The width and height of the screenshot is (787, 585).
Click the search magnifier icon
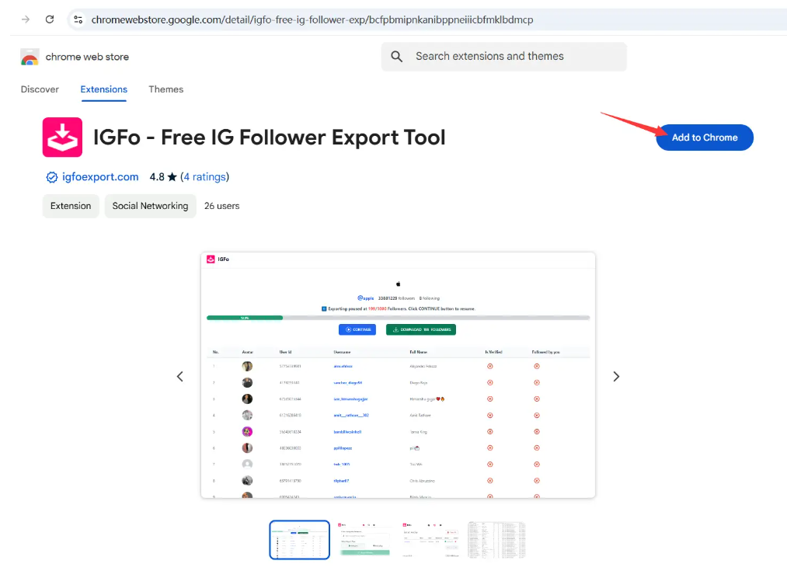pyautogui.click(x=396, y=57)
